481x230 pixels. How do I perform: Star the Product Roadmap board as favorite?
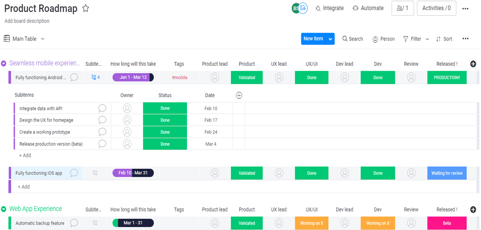coord(86,8)
